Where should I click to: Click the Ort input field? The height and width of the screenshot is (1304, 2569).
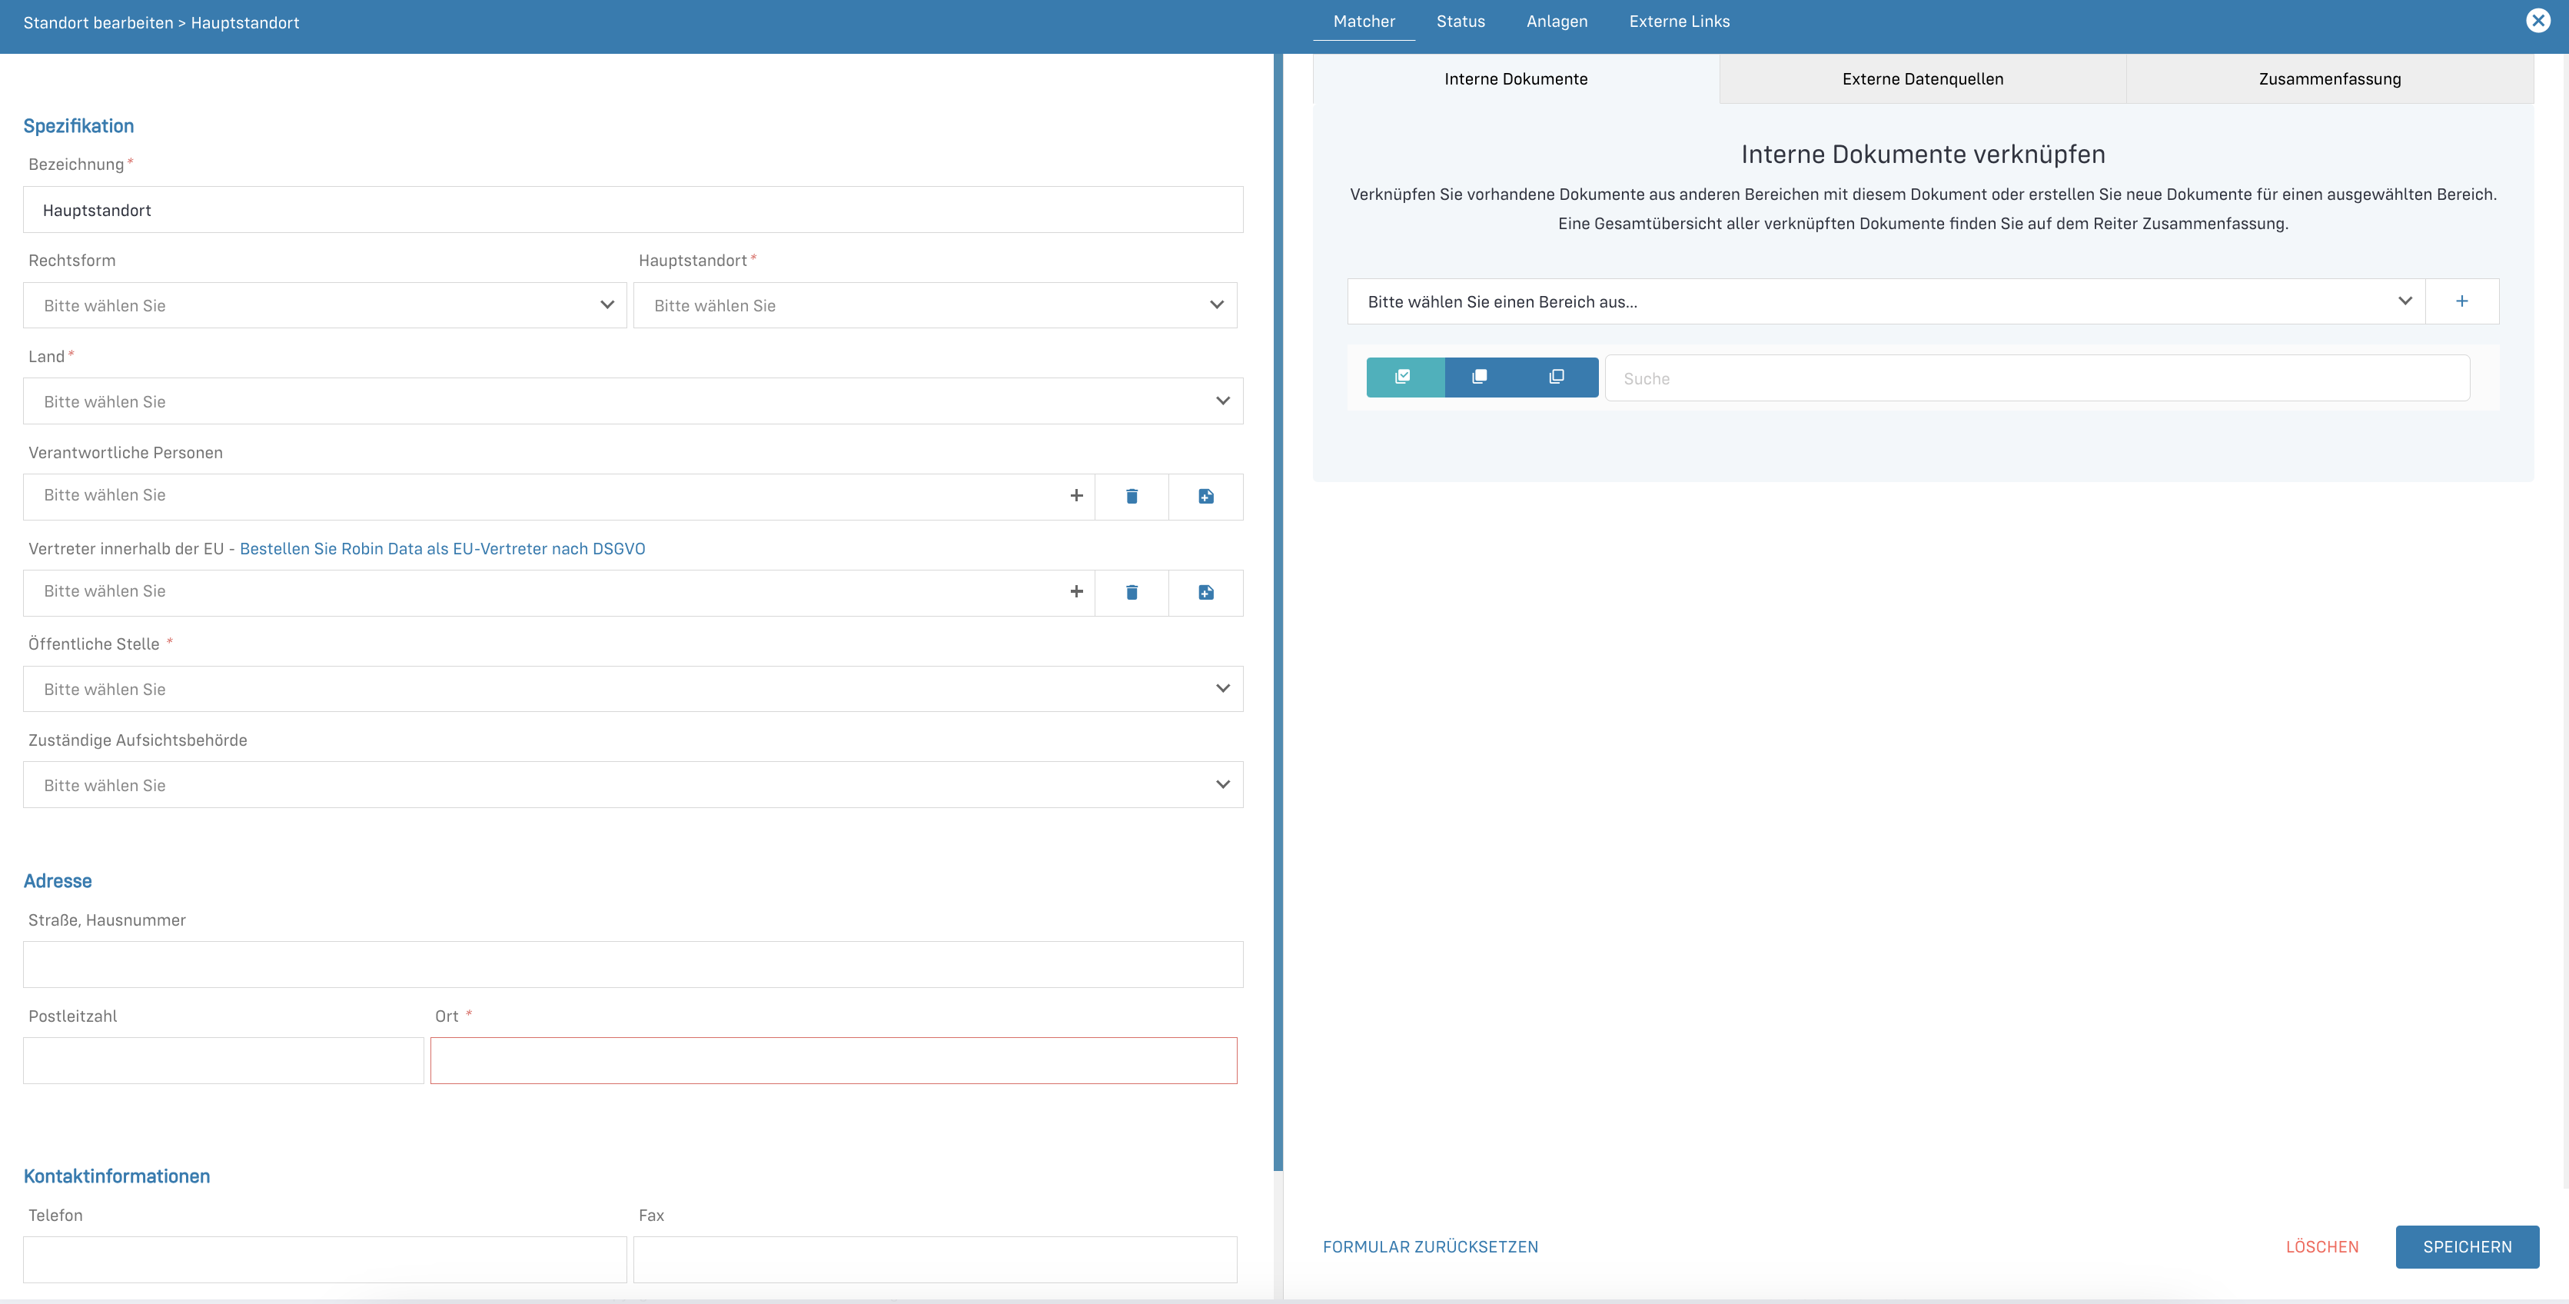click(833, 1060)
